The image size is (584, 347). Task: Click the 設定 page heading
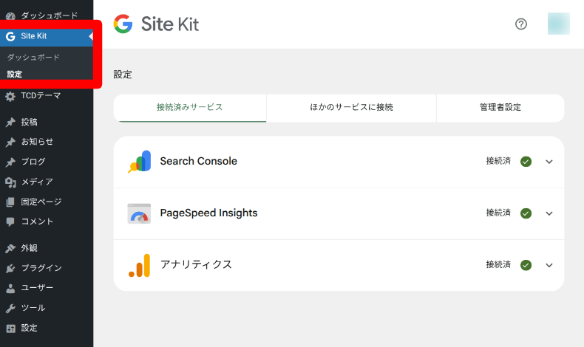pos(123,75)
